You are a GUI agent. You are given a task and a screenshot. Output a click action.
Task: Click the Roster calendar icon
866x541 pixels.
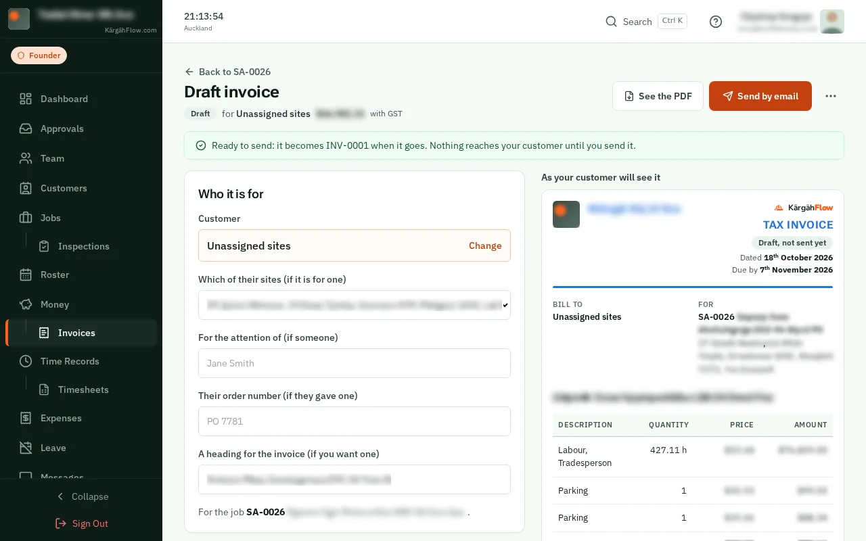click(26, 275)
